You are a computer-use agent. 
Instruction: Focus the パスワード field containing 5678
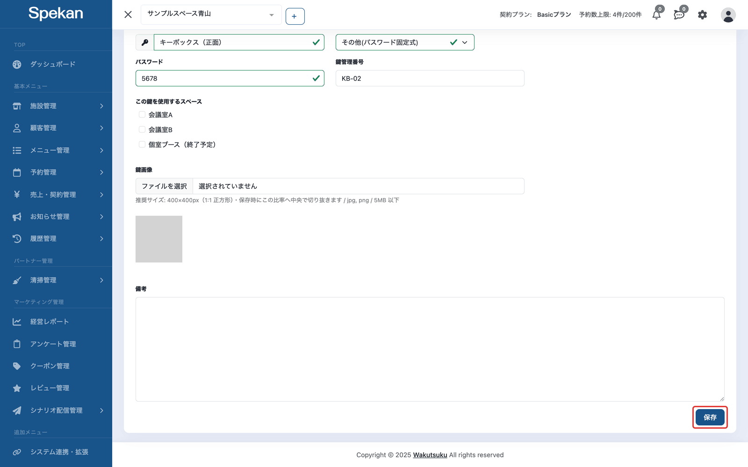coord(230,78)
